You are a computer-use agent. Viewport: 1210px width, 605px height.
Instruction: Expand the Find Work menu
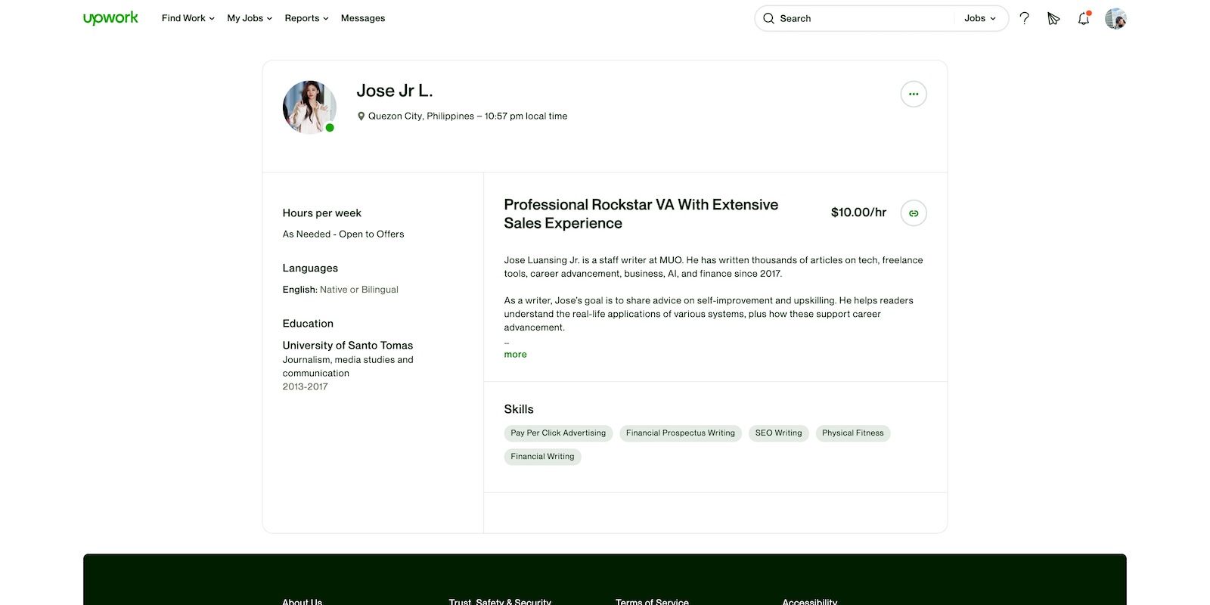tap(187, 18)
